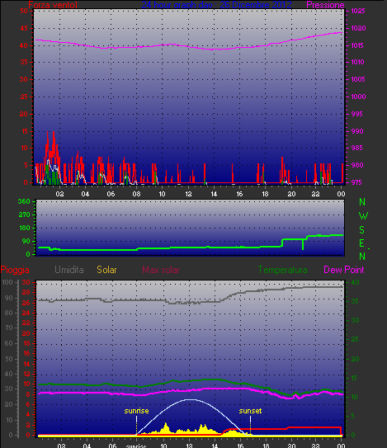Select the 'Umidita' legend label
Screen dimensions: 387x448
[68, 270]
